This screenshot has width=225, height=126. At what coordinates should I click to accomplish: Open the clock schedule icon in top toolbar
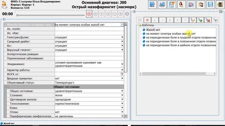coord(191,5)
